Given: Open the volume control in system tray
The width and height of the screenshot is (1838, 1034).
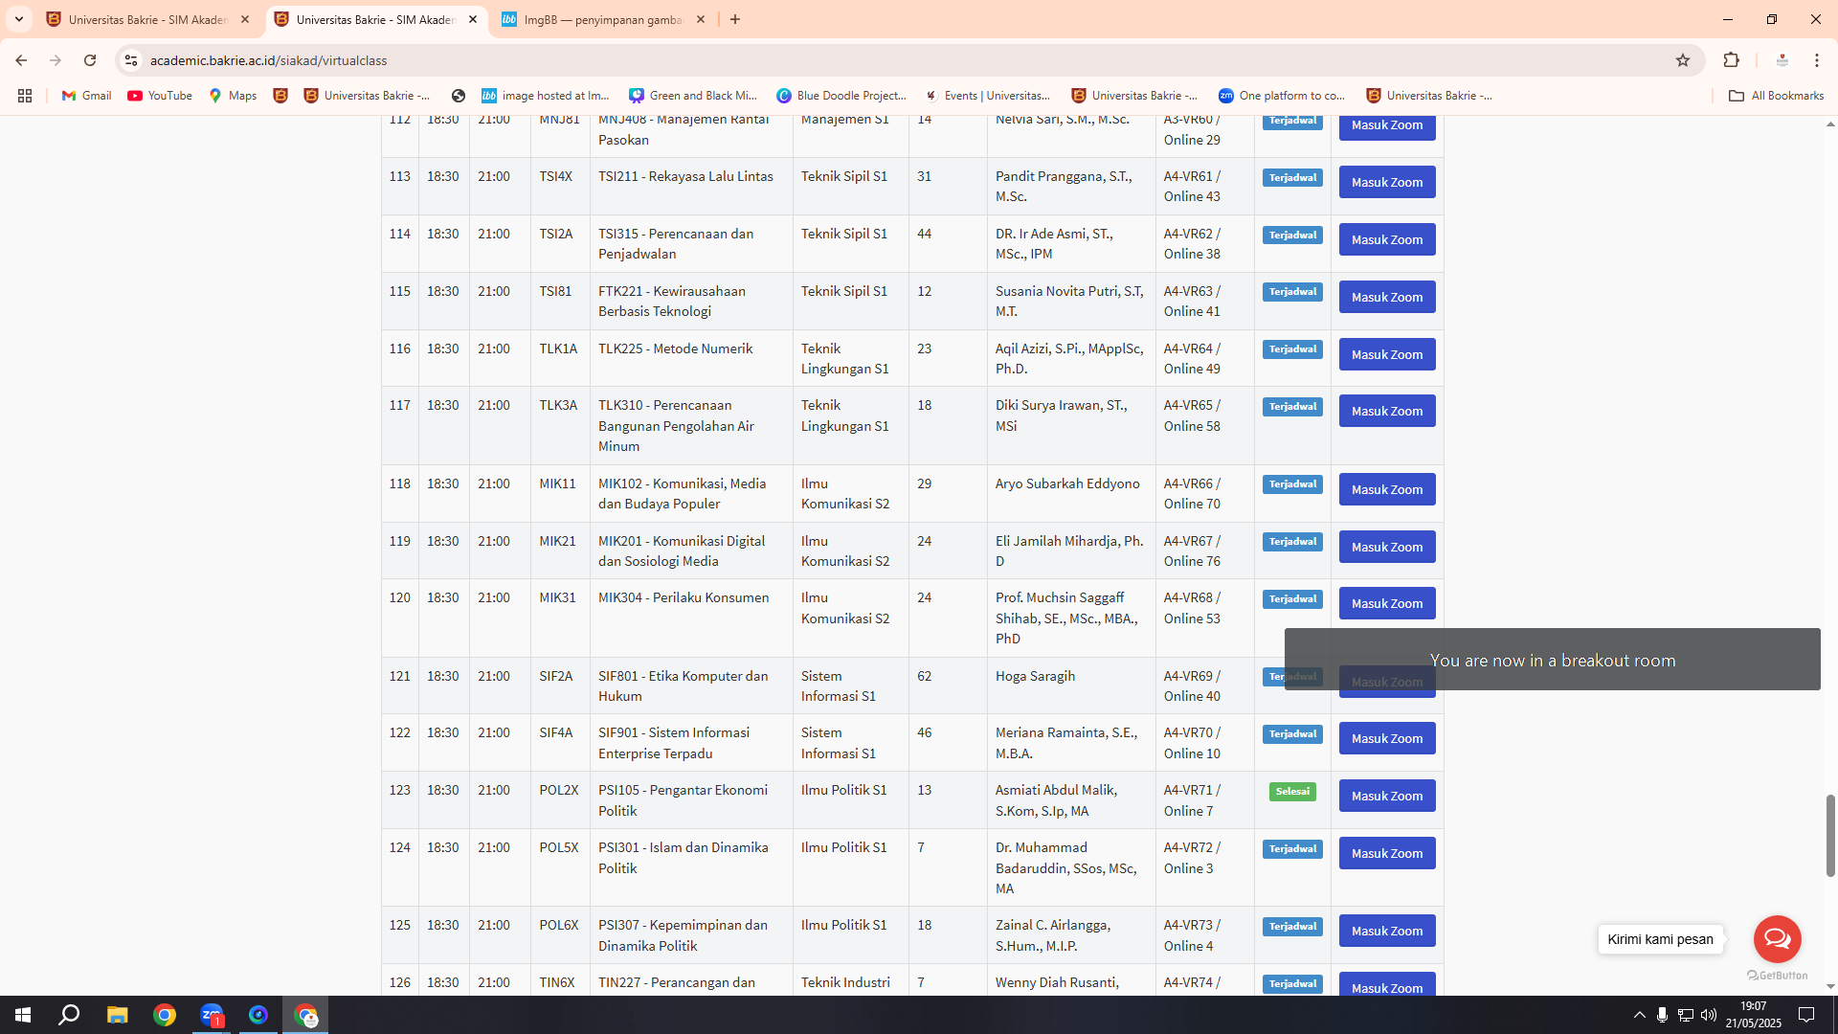Looking at the screenshot, I should (1709, 1015).
